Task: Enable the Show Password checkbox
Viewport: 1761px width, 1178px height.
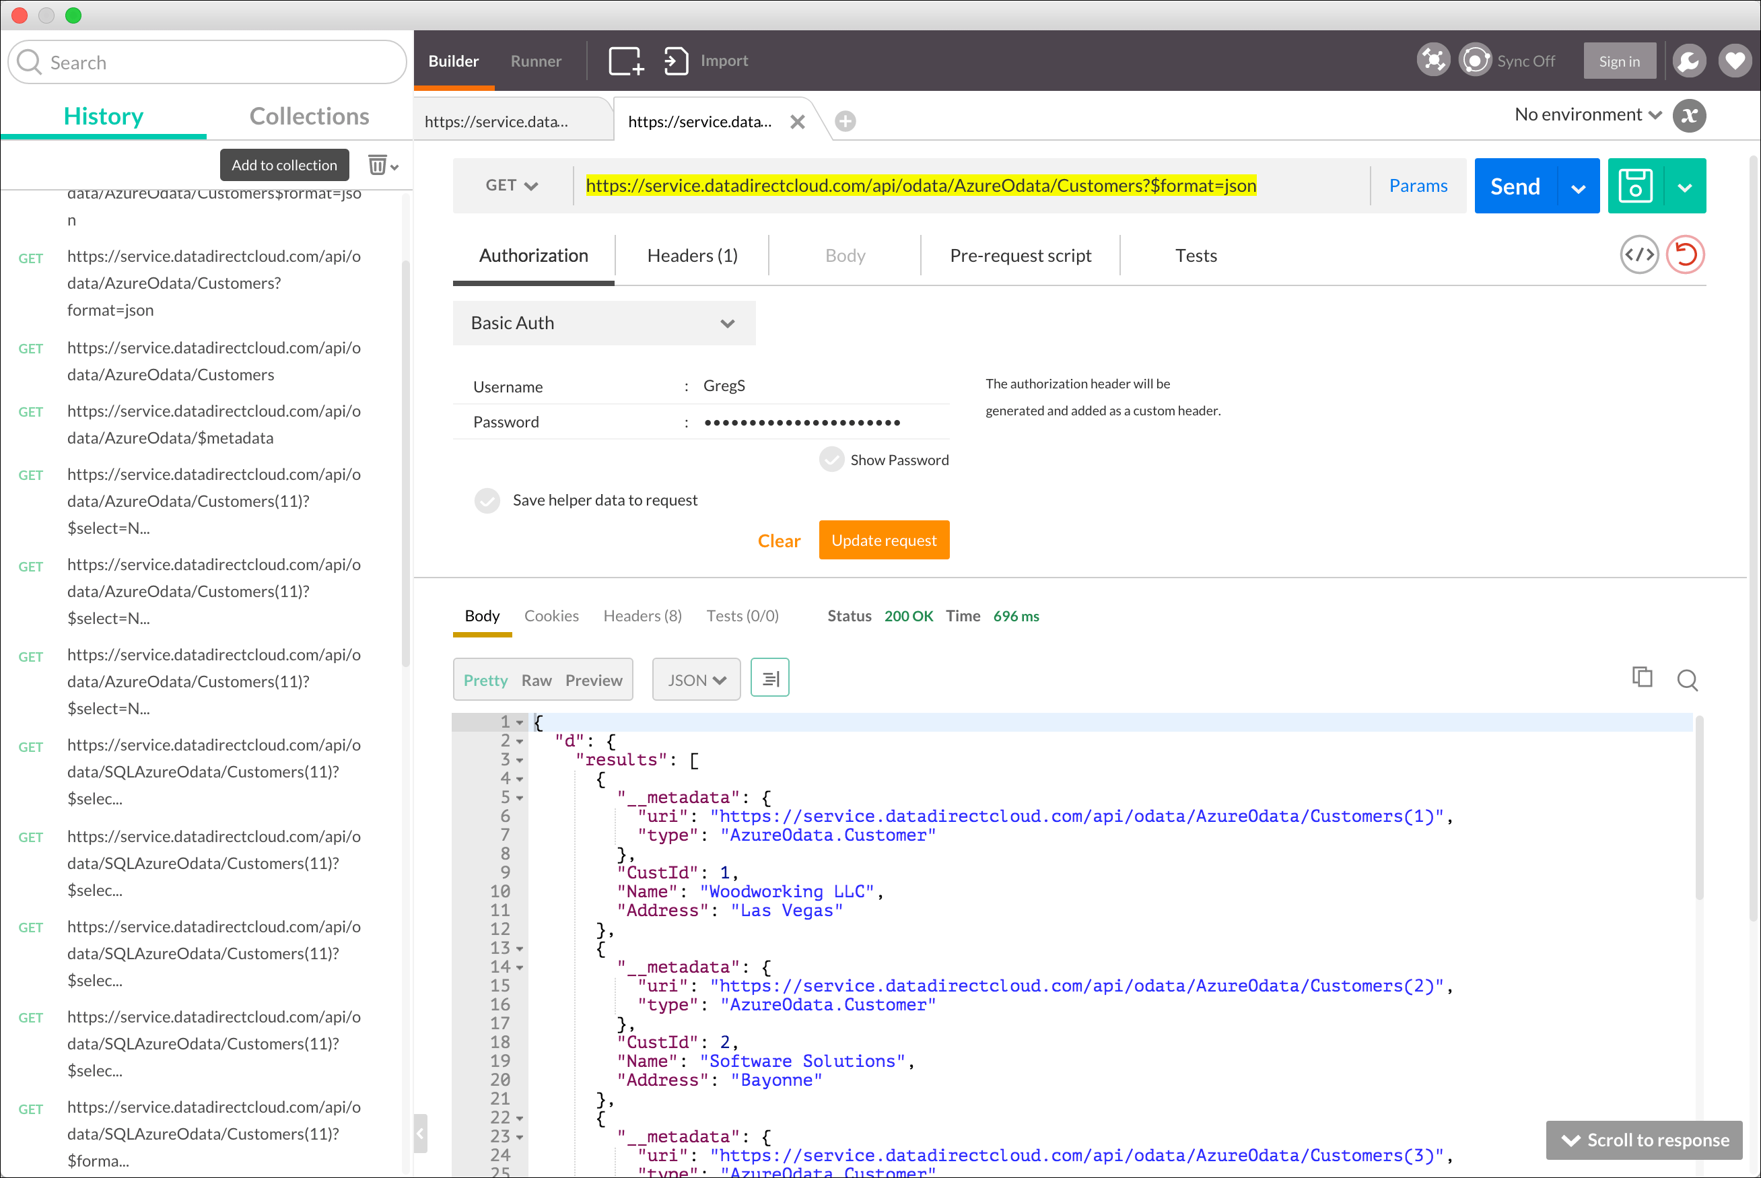Action: coord(831,460)
